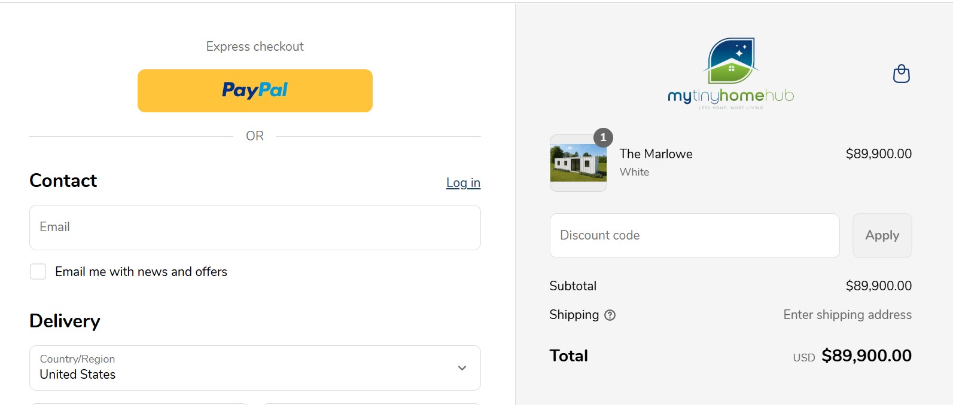Click the mytinyhomehub logo
This screenshot has width=953, height=405.
tap(730, 73)
